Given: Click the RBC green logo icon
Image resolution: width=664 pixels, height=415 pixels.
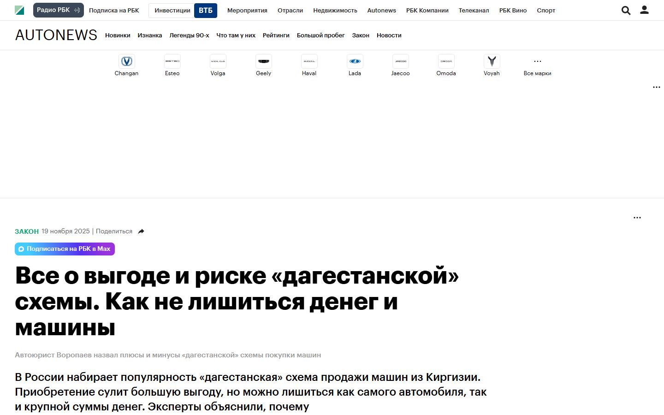Looking at the screenshot, I should tap(19, 10).
